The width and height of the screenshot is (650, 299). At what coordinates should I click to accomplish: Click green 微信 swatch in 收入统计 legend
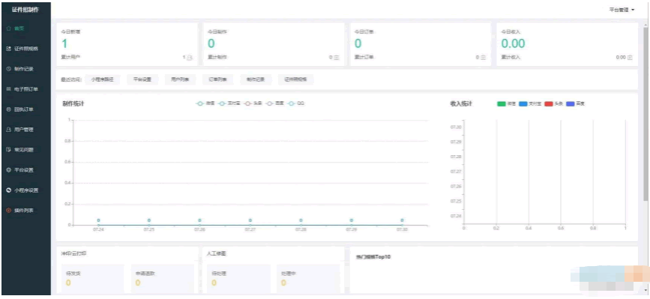pyautogui.click(x=502, y=104)
